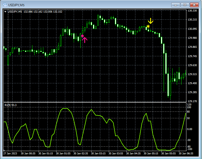Image resolution: width=202 pixels, height=159 pixels.
Task: Click the 30 Jan 02:35 time label
Action: 81,153
